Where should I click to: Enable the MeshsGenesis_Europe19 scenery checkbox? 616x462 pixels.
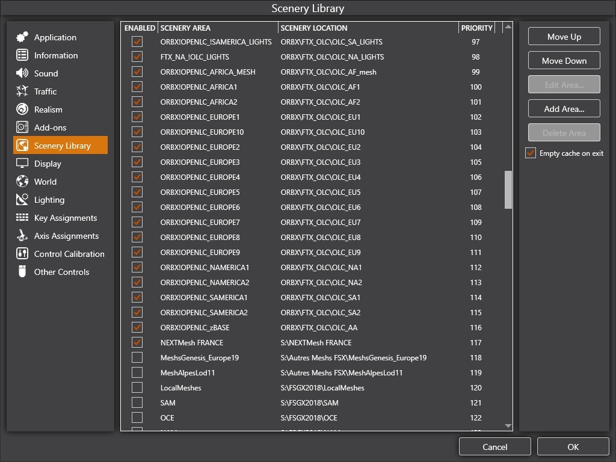[x=137, y=357]
